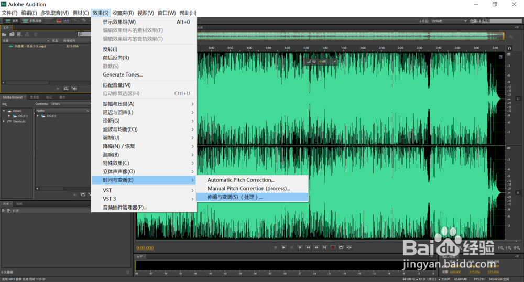The height and width of the screenshot is (282, 524).
Task: Click the Fast Forward transport button
Action: 316,247
